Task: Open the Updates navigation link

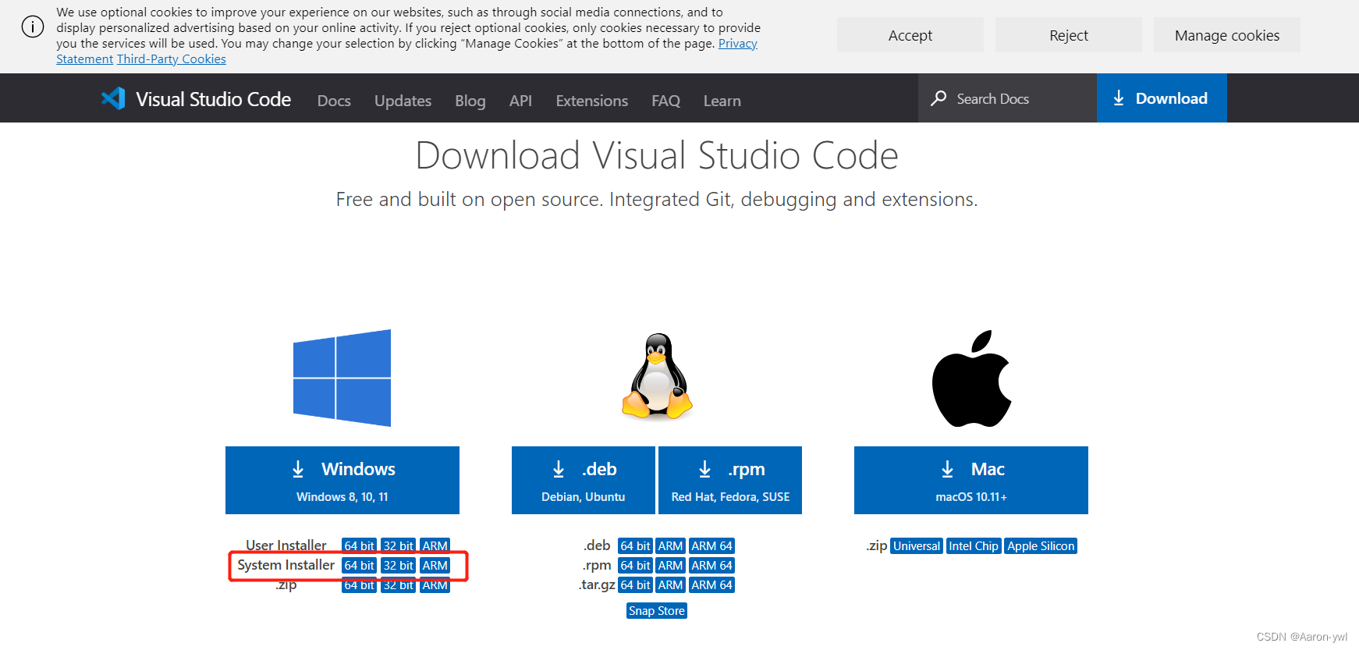Action: pyautogui.click(x=403, y=101)
